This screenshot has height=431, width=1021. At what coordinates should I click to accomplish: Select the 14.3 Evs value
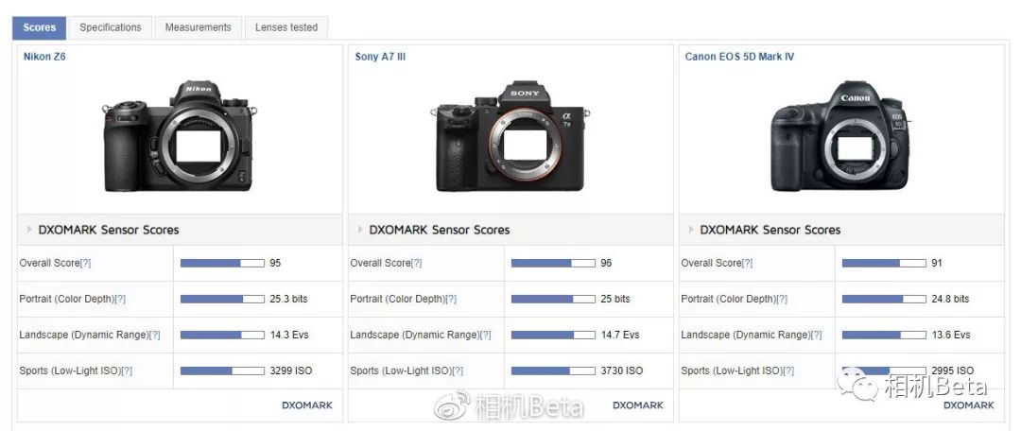289,335
